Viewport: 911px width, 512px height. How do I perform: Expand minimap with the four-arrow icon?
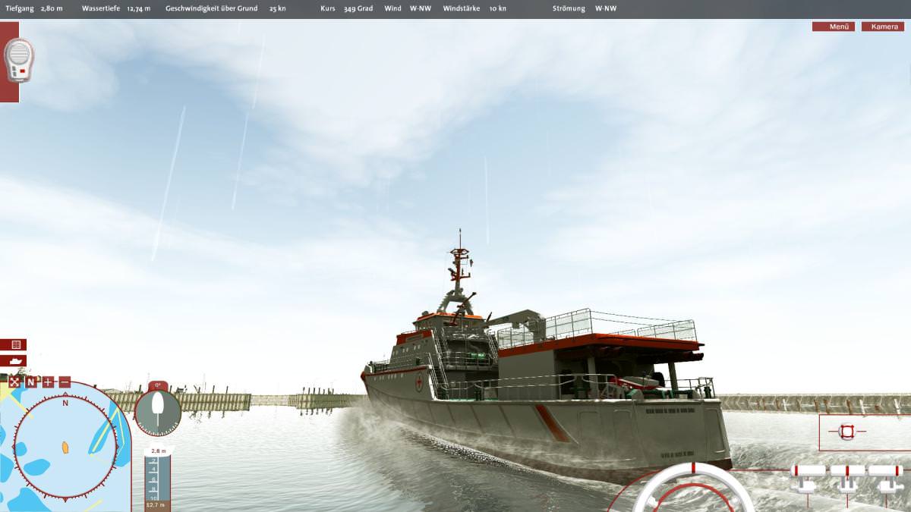pyautogui.click(x=14, y=382)
